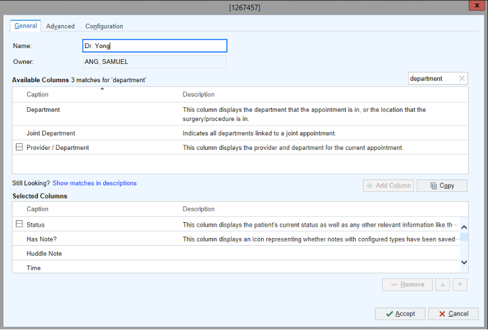Close the window with the red X

pyautogui.click(x=477, y=6)
